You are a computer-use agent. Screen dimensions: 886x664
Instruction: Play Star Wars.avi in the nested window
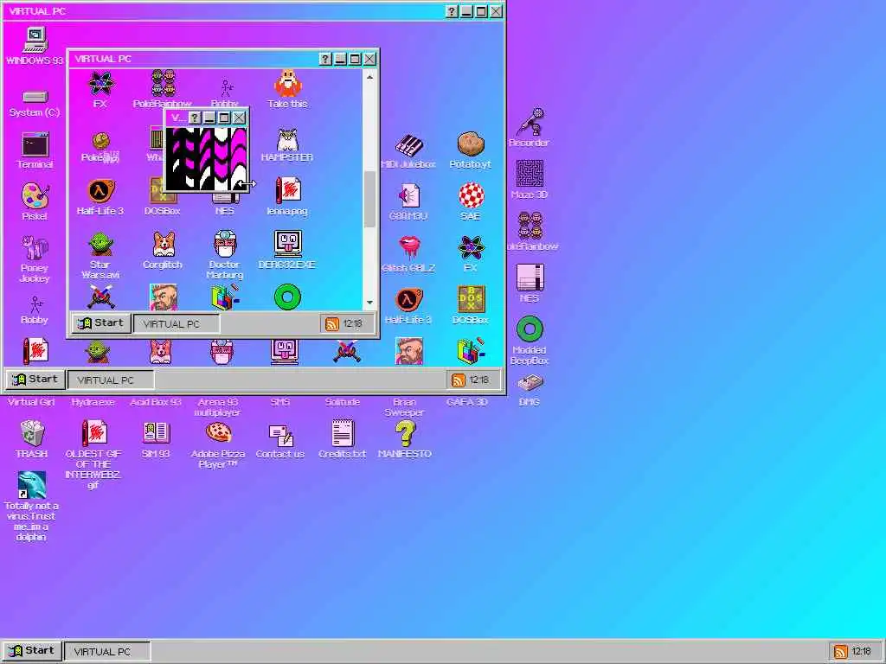coord(100,244)
